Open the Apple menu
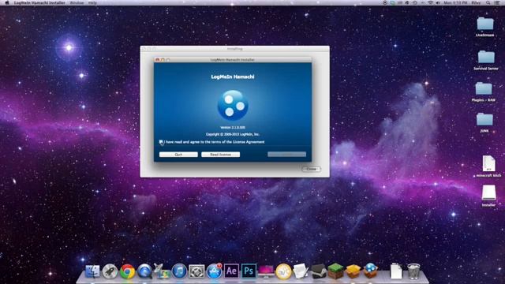Screen dimensions: 505x284 tap(7, 2)
